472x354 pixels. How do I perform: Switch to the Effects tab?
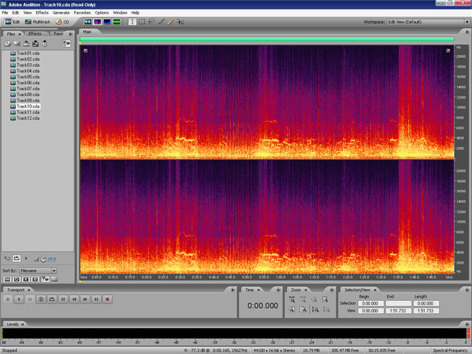click(x=35, y=34)
